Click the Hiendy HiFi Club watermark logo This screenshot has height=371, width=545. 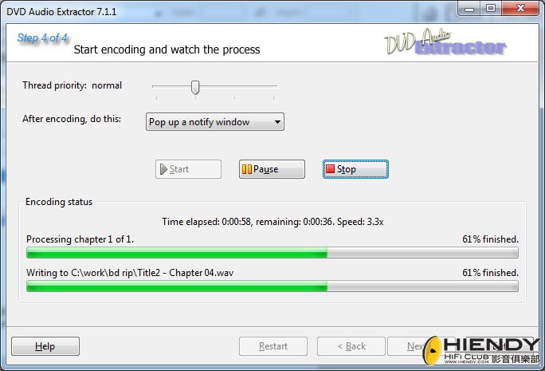point(482,350)
